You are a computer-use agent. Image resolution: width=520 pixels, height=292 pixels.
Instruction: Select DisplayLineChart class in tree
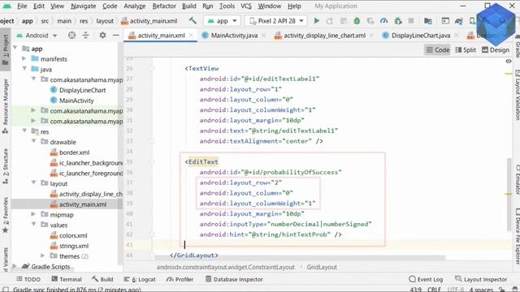(x=82, y=90)
